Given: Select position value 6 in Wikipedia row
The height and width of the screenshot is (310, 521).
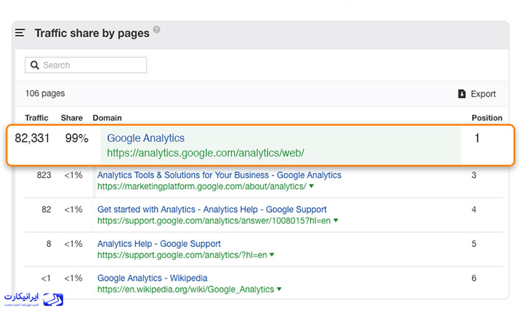Looking at the screenshot, I should click(x=474, y=278).
